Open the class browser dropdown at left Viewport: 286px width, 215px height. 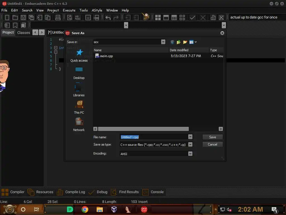126,25
